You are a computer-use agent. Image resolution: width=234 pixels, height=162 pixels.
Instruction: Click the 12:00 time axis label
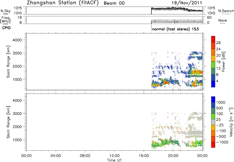coord(114,156)
